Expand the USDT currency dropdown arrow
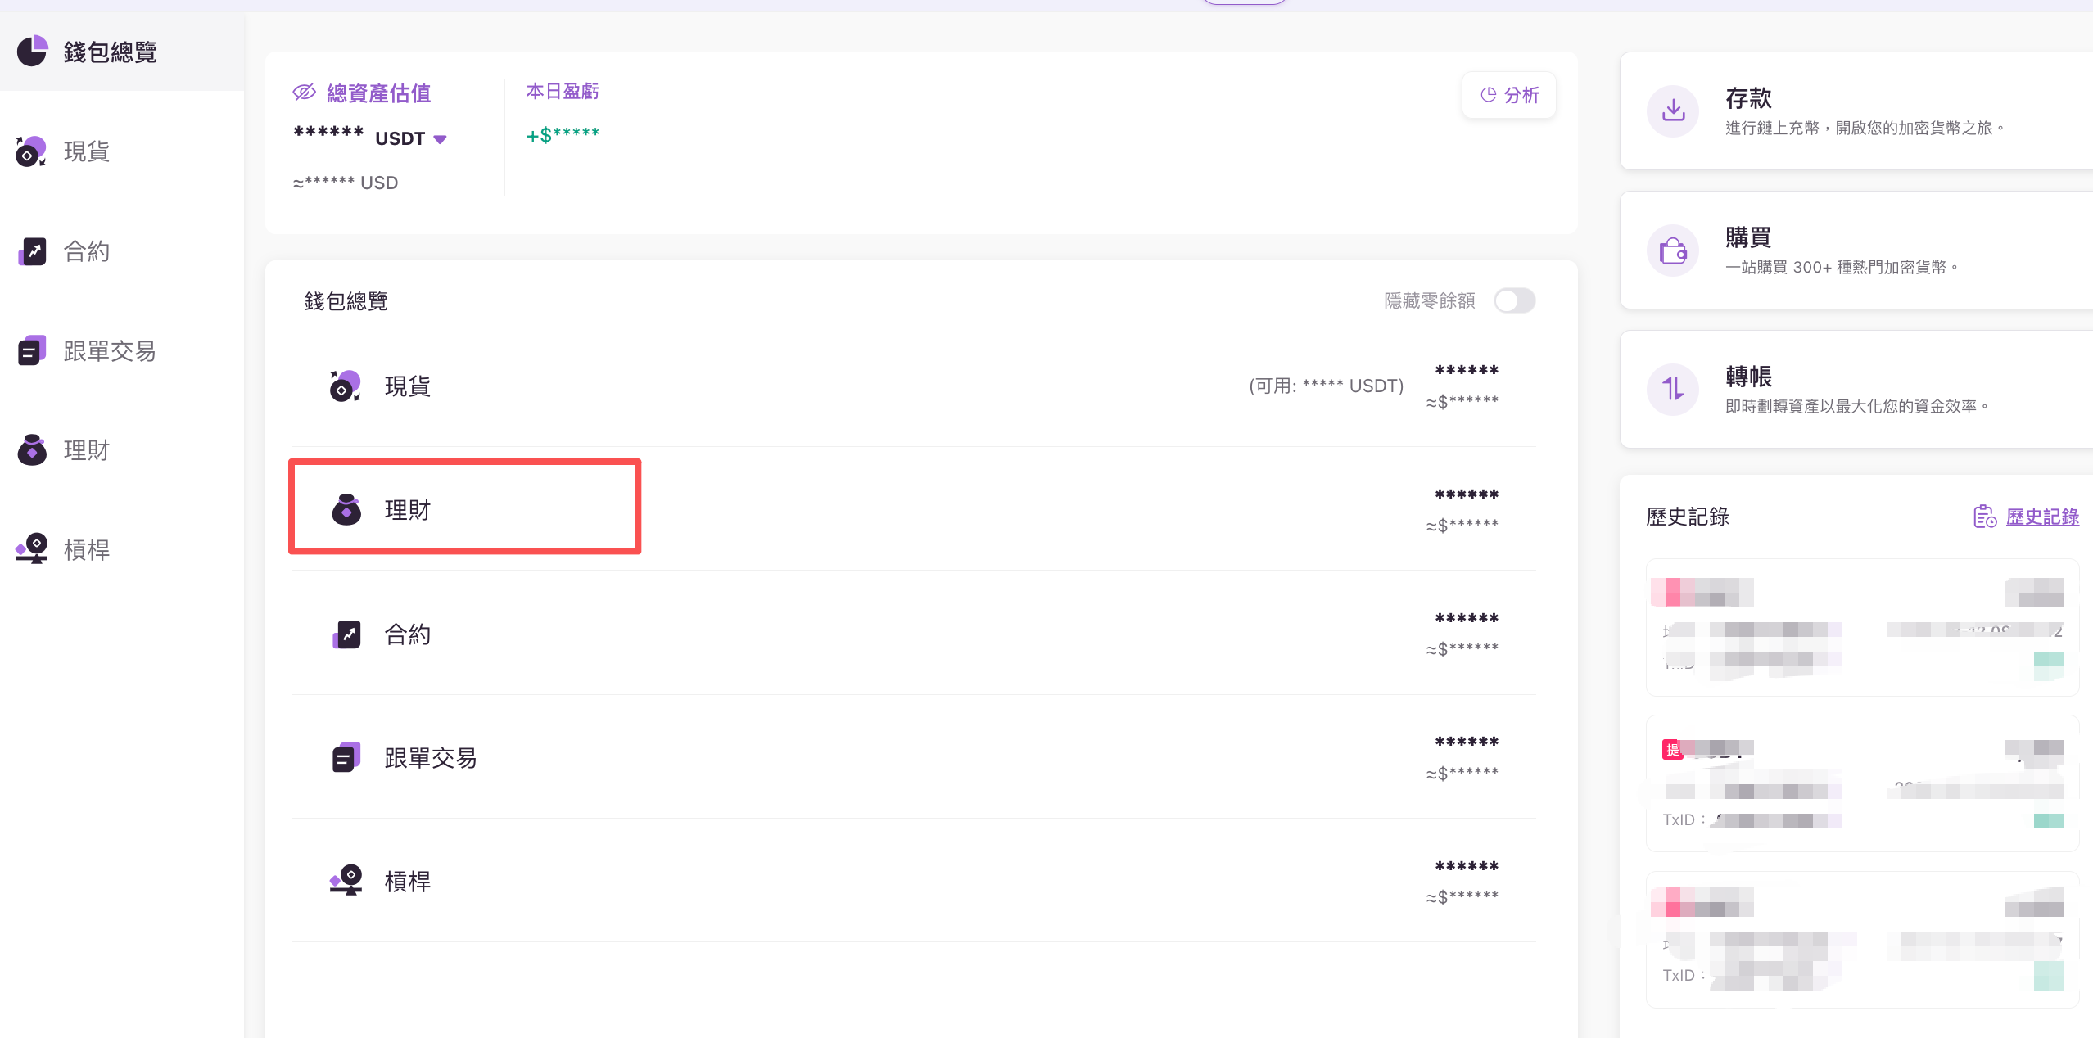2093x1038 pixels. coord(440,139)
